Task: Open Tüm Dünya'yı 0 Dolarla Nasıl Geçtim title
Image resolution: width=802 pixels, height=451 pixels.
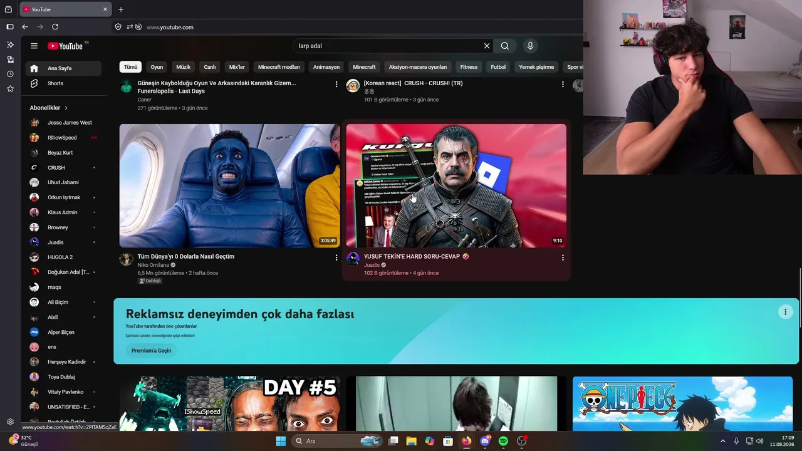Action: [186, 256]
